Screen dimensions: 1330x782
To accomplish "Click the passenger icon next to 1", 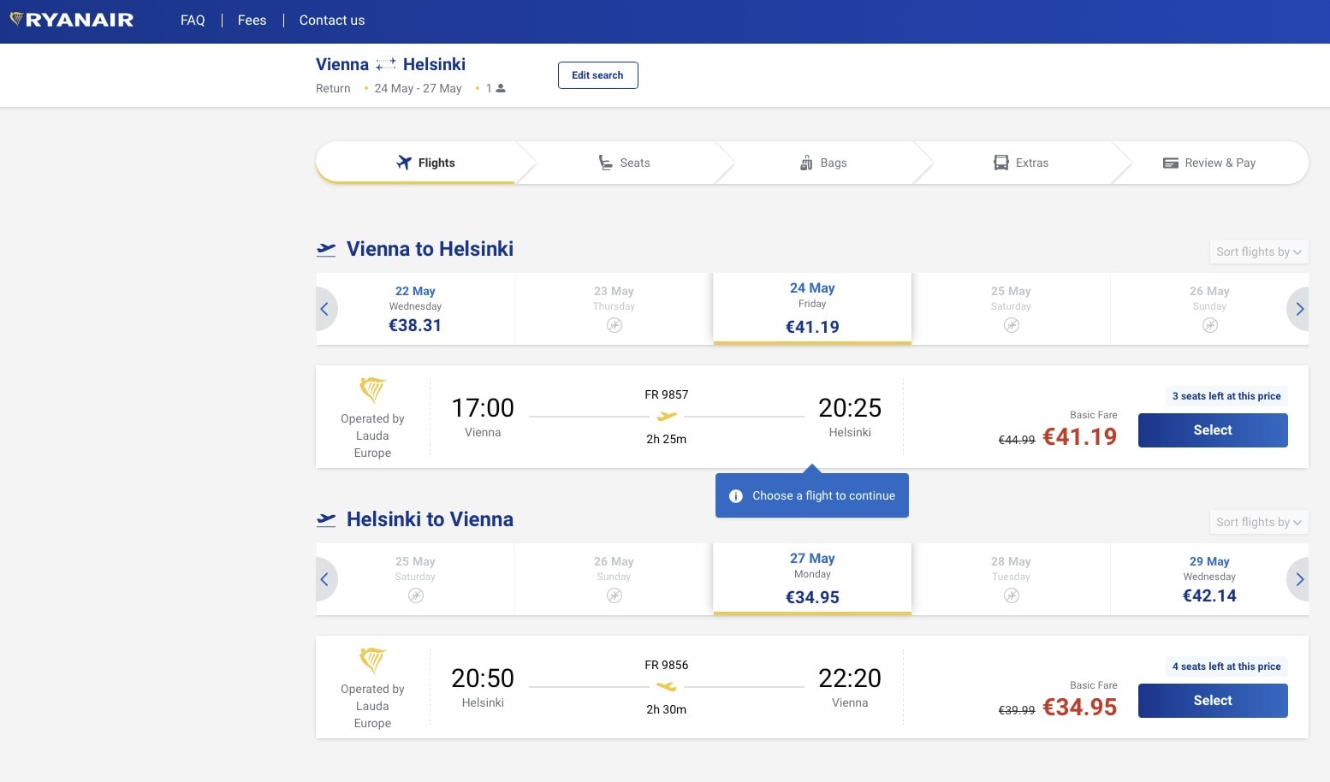I will point(501,88).
